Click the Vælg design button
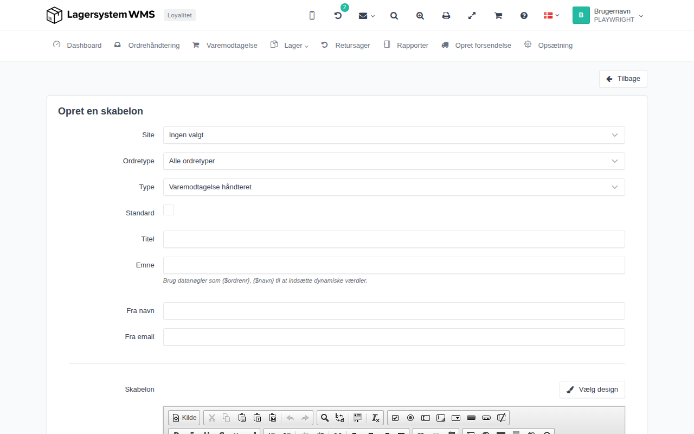This screenshot has width=694, height=434. (592, 390)
